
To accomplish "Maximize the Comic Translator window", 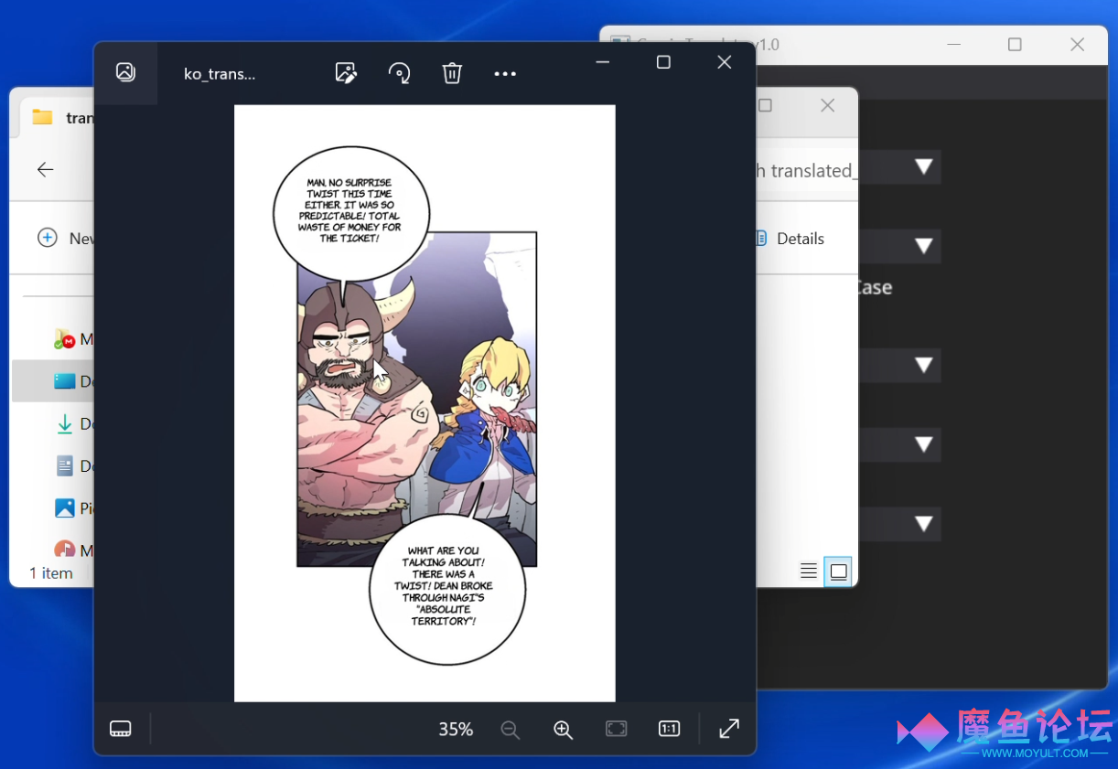I will coord(1015,45).
